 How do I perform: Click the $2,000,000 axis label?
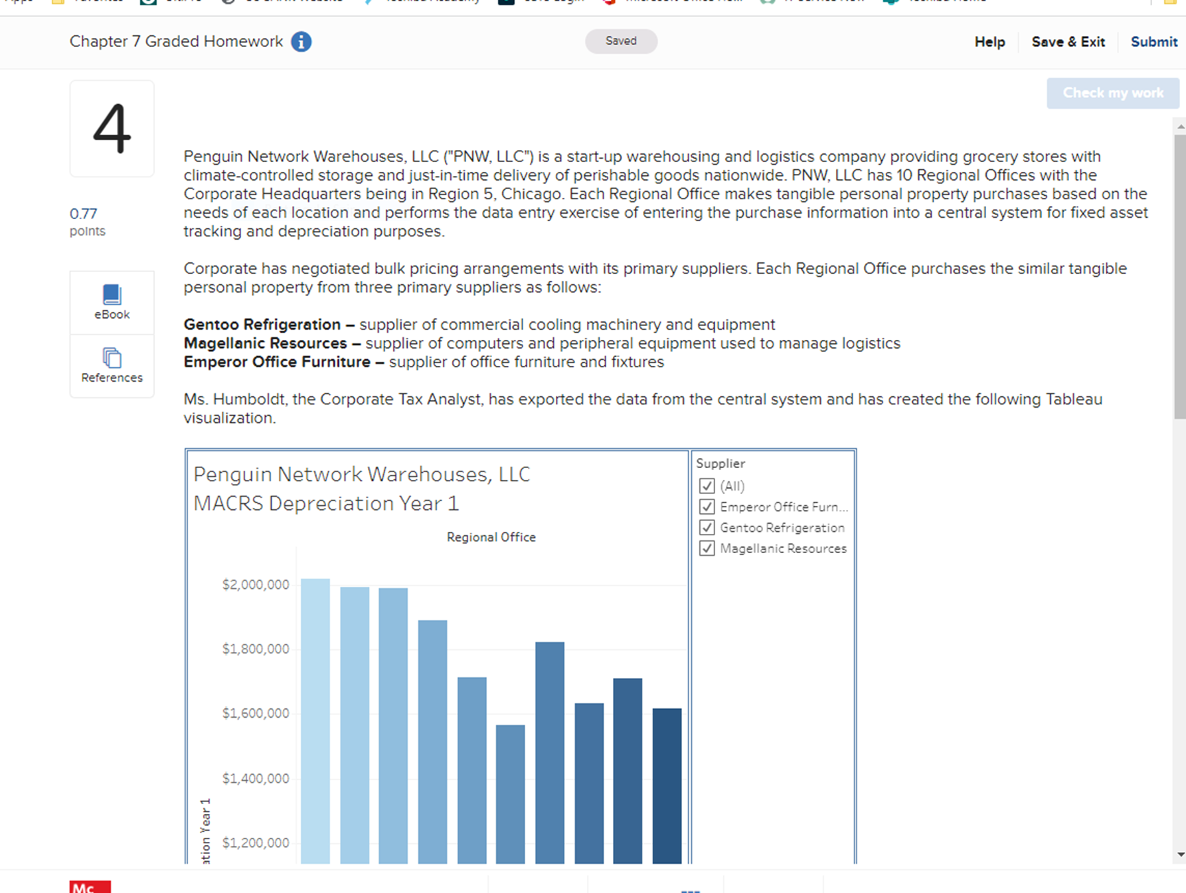coord(256,584)
